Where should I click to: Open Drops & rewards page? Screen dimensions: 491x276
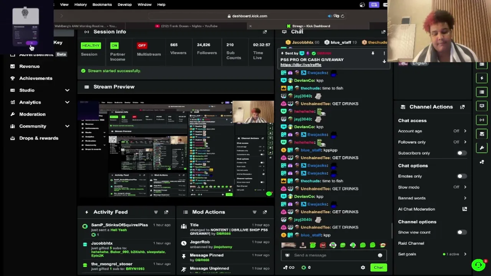[x=39, y=138]
